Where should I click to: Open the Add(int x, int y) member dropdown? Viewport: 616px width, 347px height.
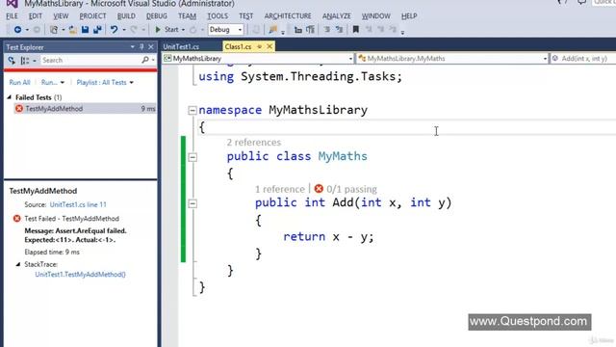[583, 58]
